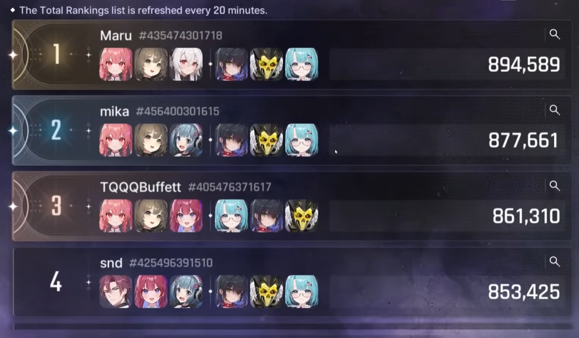Select the rank 2 badge for mika

pos(56,130)
